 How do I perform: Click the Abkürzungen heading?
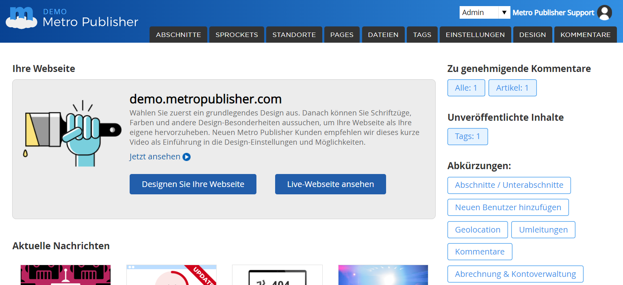pos(479,166)
